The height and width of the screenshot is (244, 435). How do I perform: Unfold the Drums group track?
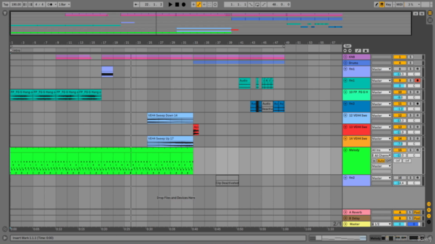[345, 63]
